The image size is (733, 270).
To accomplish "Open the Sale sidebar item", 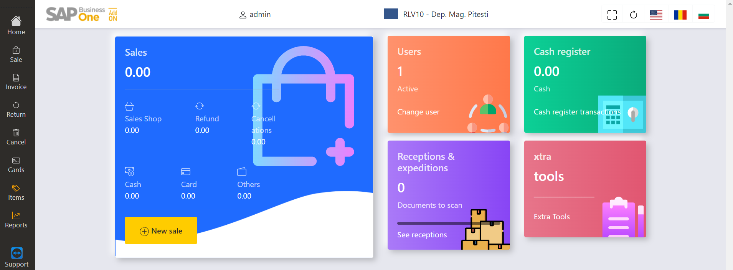I will pos(16,55).
